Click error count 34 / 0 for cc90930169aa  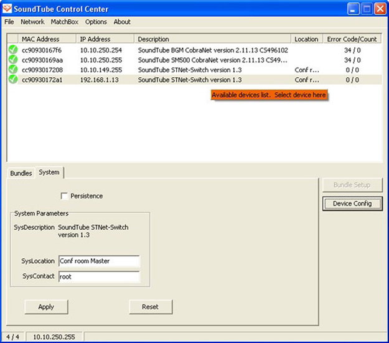(x=352, y=60)
